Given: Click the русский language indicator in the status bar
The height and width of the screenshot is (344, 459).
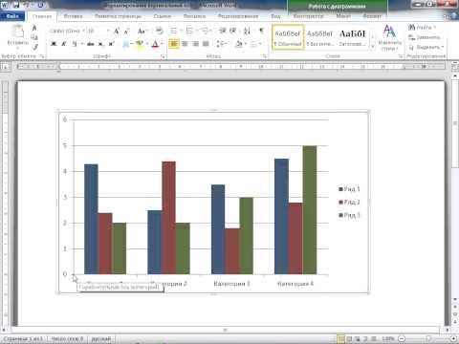Looking at the screenshot, I should click(101, 339).
